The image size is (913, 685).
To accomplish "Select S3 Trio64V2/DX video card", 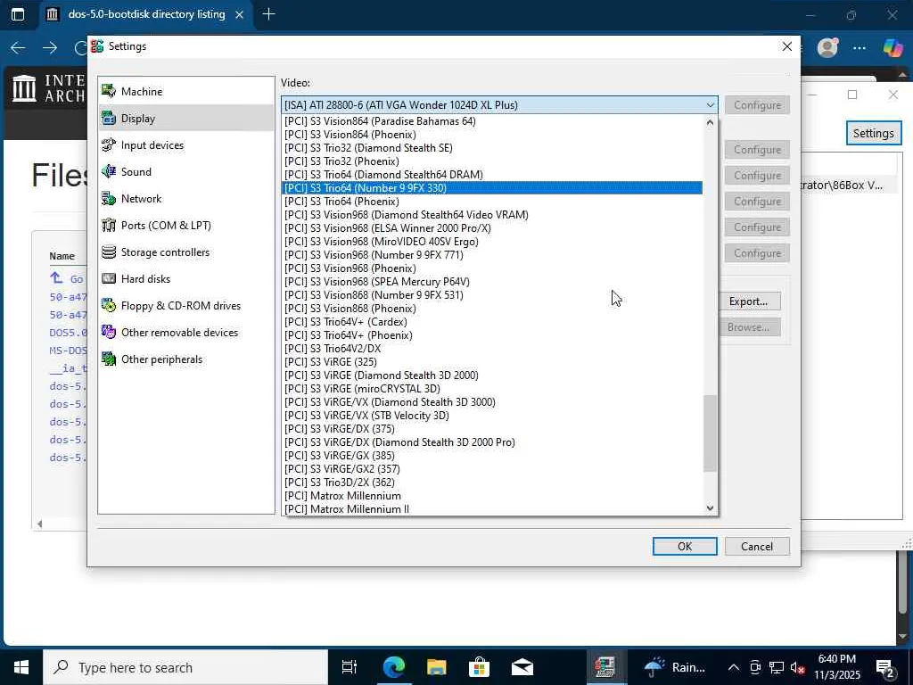I will (492, 349).
